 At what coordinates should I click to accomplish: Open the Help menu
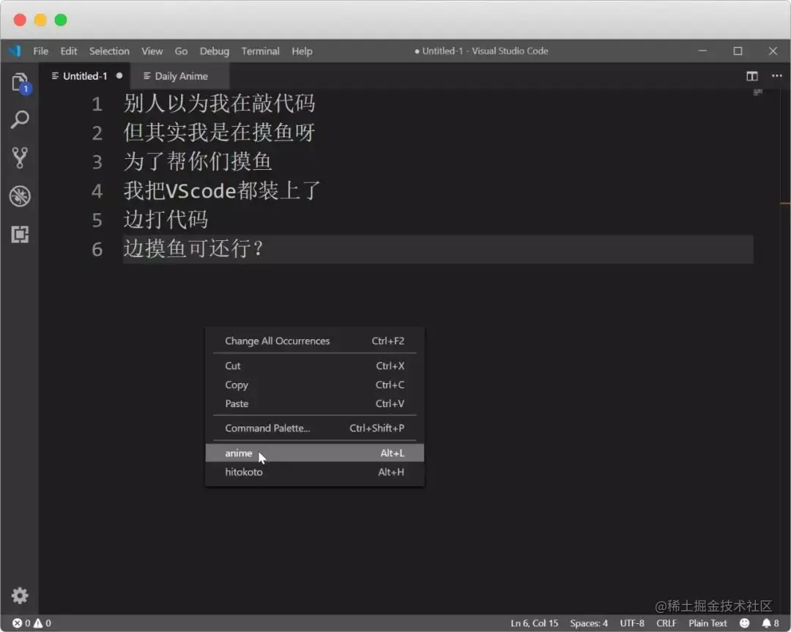click(x=302, y=51)
